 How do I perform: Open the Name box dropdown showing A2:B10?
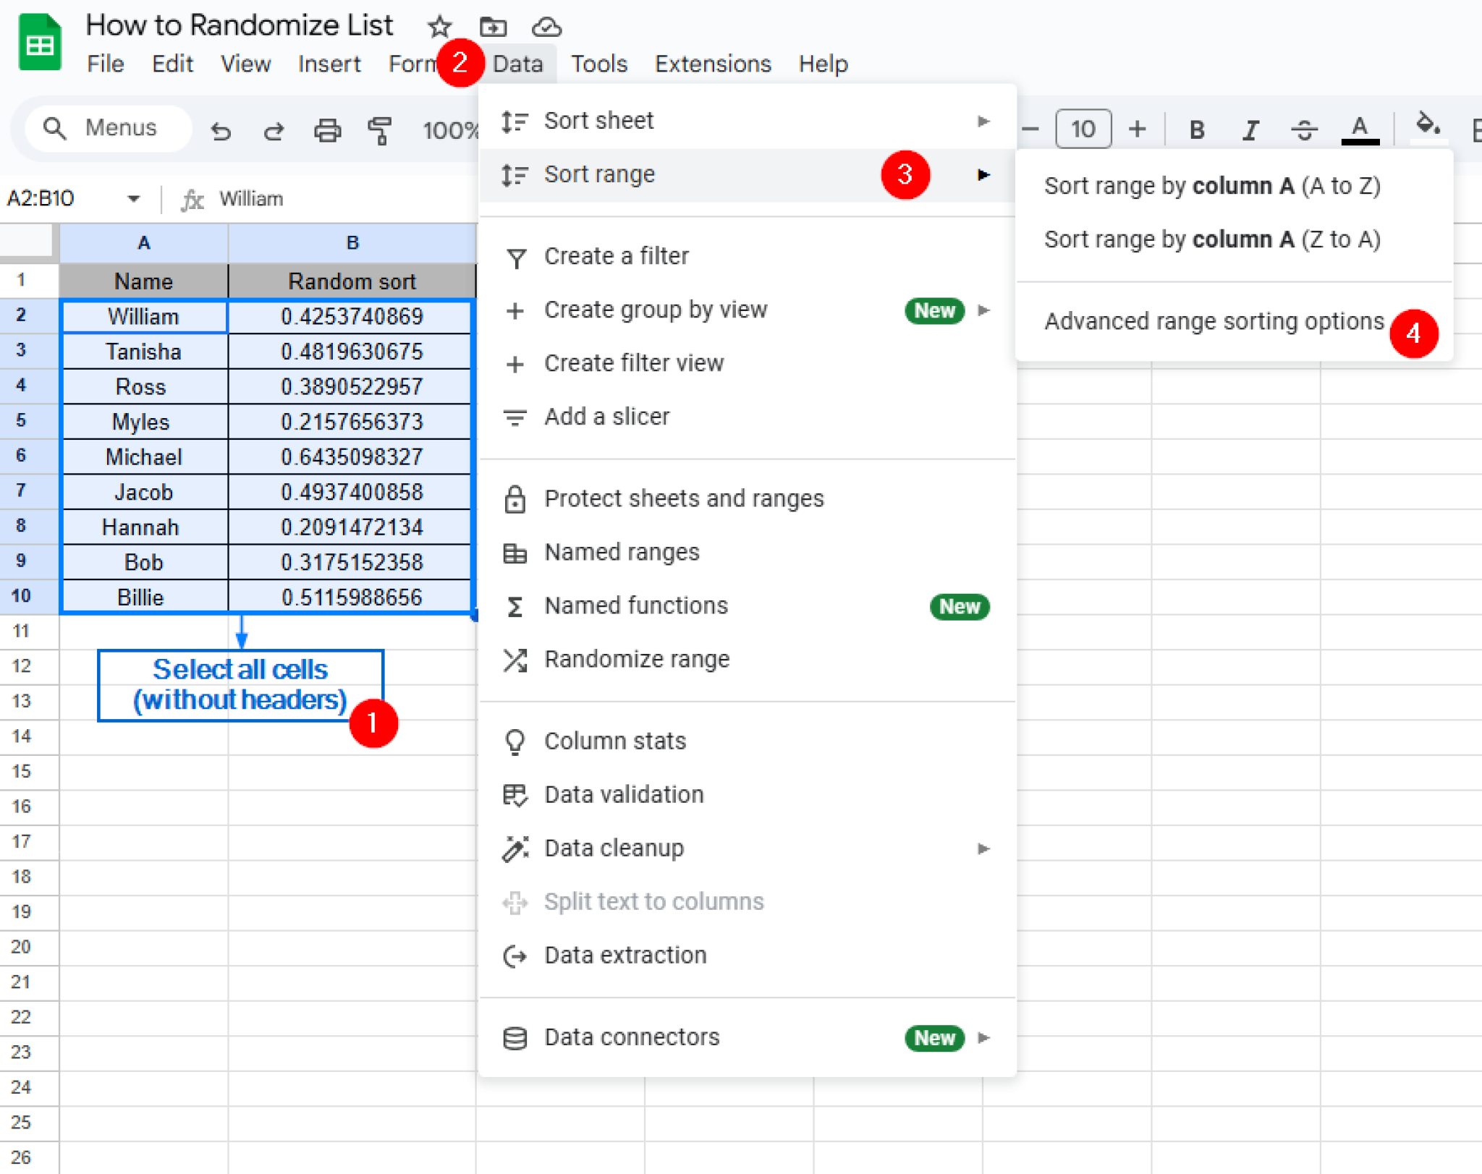point(133,197)
